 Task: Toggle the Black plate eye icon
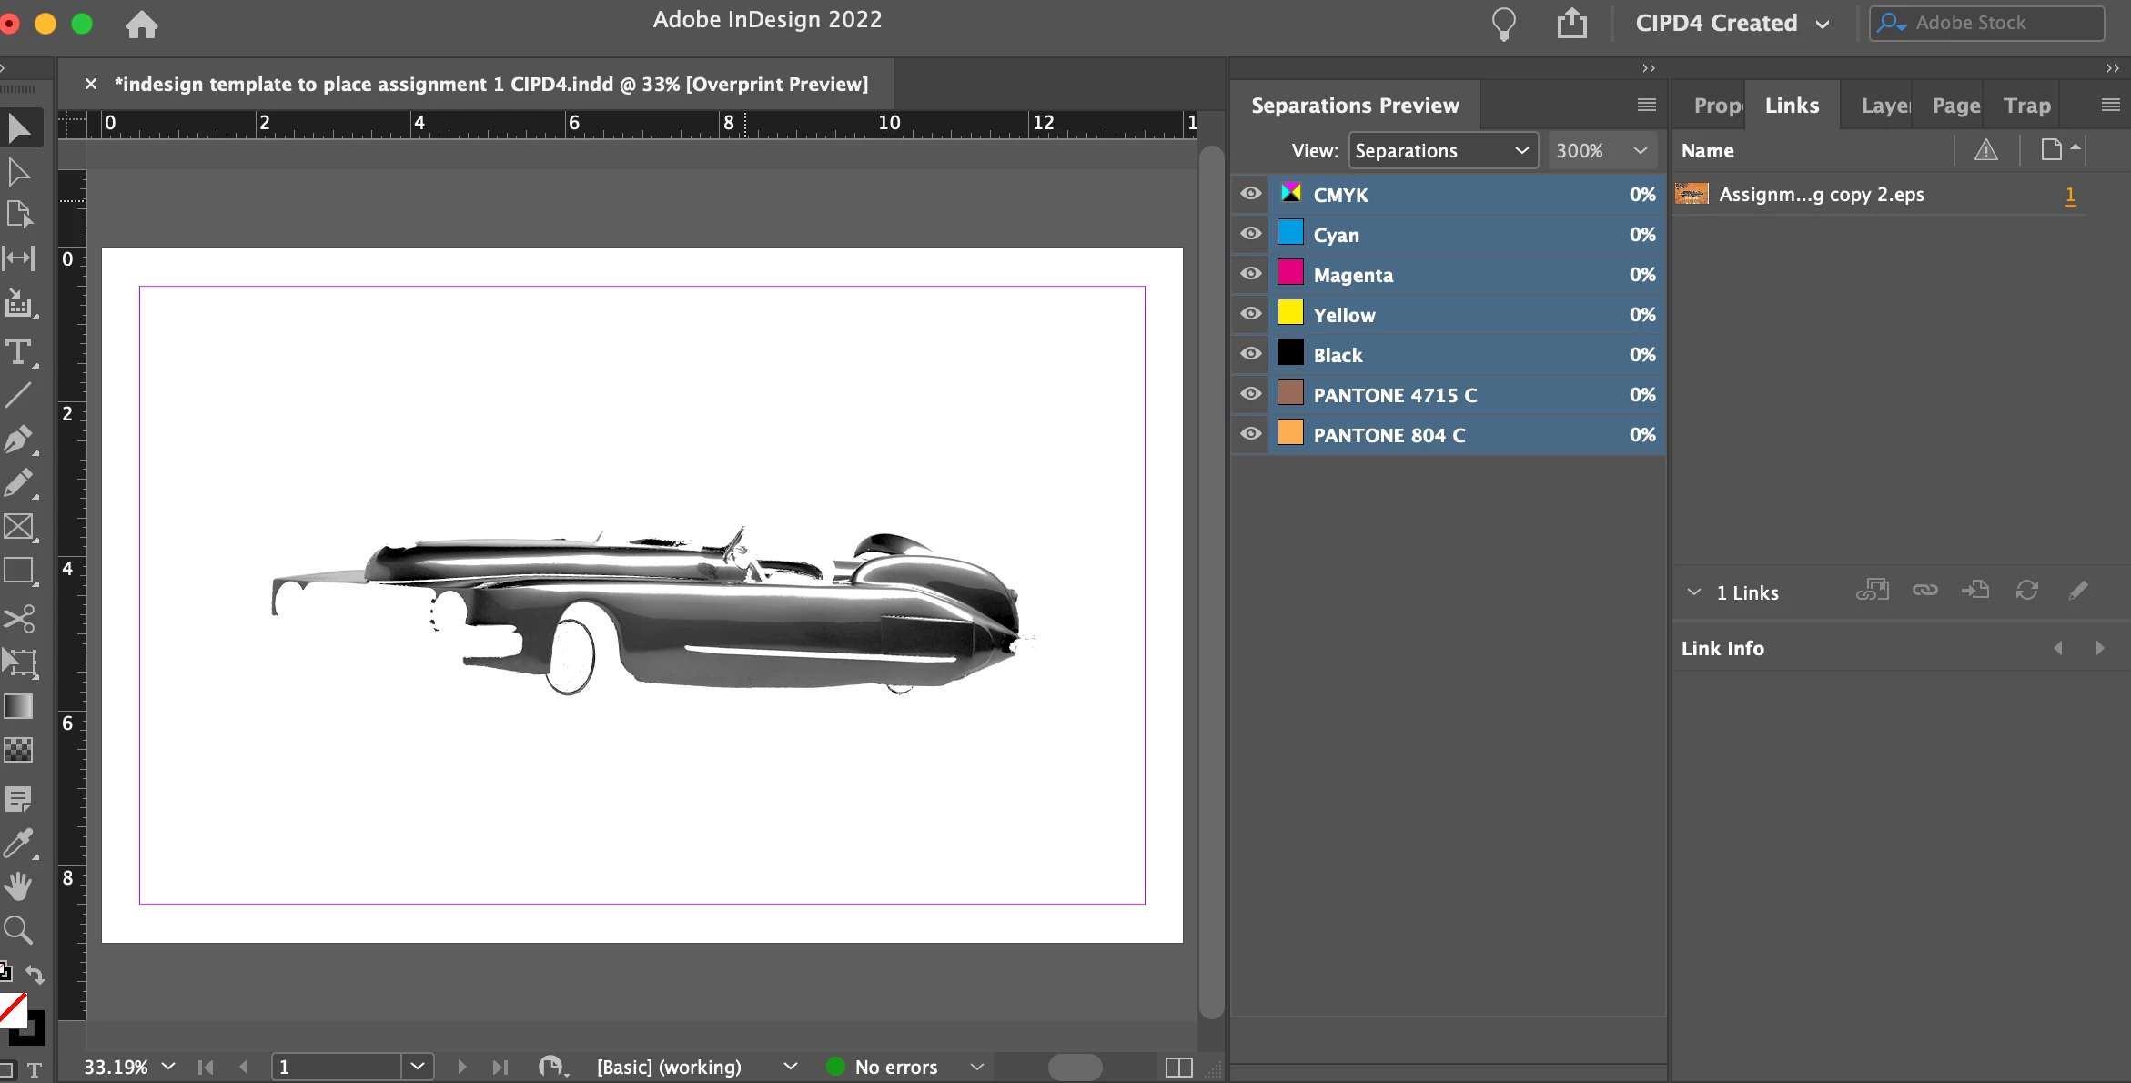[1251, 354]
